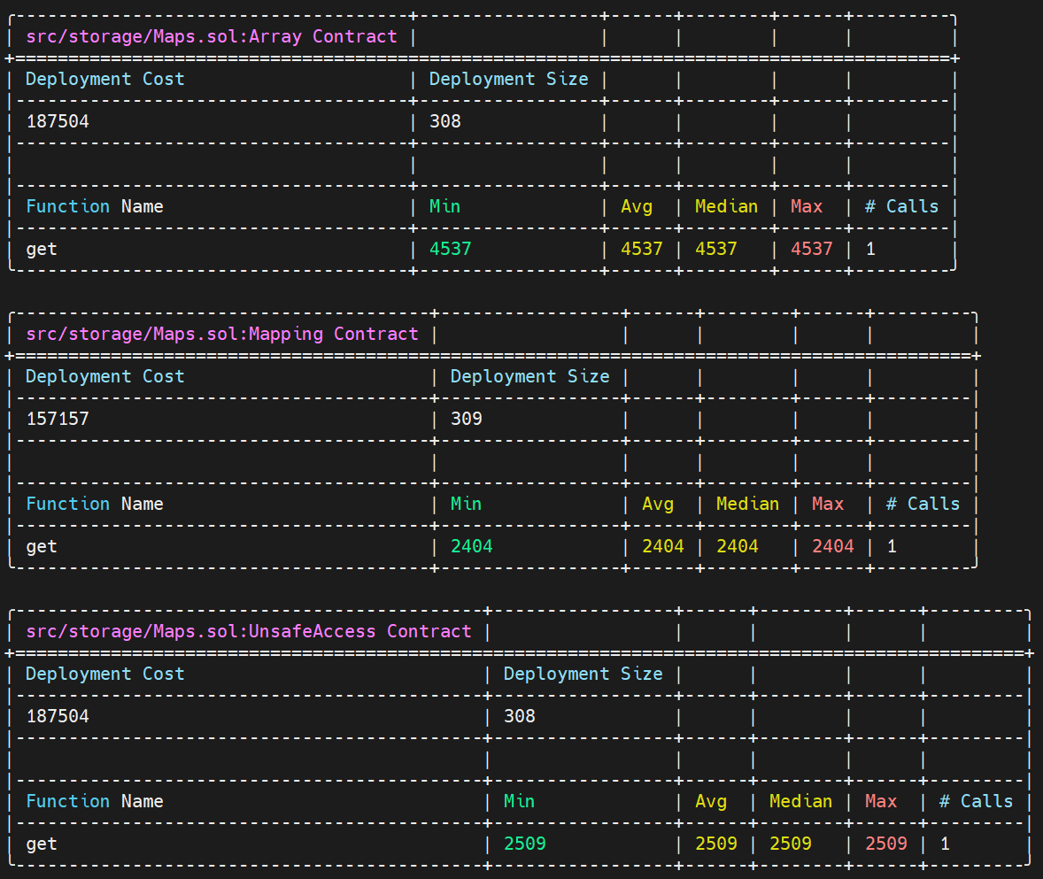Viewport: 1043px width, 879px height.
Task: Select red Max value 2509
Action: 886,844
